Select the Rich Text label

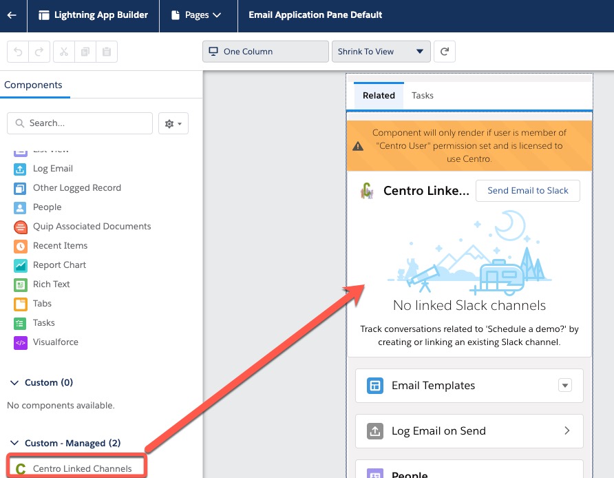point(52,284)
